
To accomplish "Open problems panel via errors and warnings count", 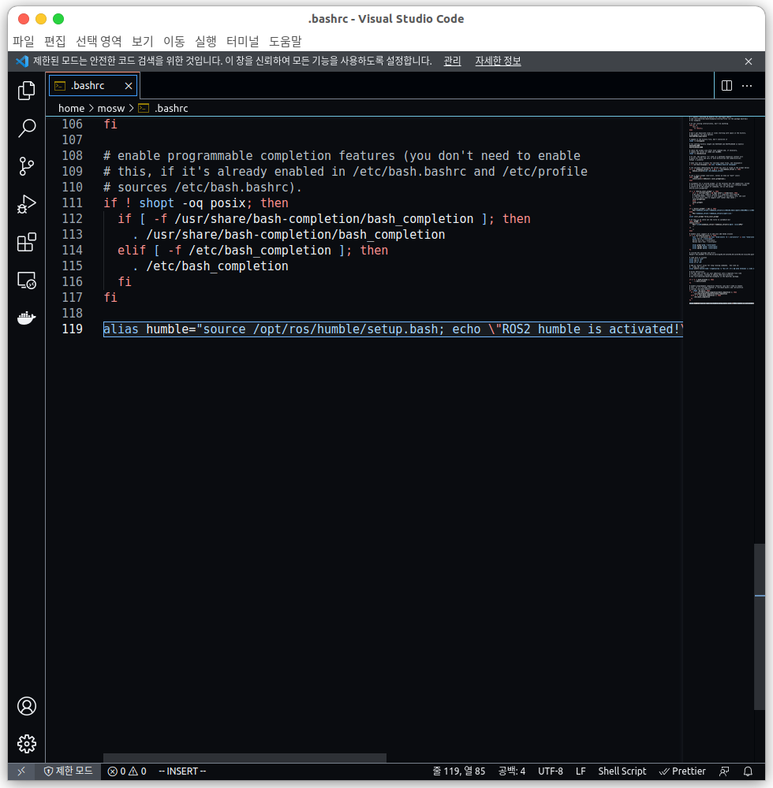I will click(x=127, y=771).
